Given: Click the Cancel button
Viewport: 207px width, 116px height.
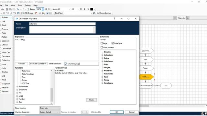Looking at the screenshot, I should pyautogui.click(x=132, y=112).
